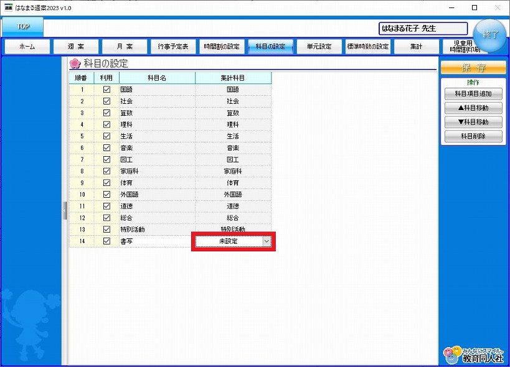Click the 体育 cell in 集計科目 column
Image resolution: width=510 pixels, height=367 pixels.
(x=234, y=182)
